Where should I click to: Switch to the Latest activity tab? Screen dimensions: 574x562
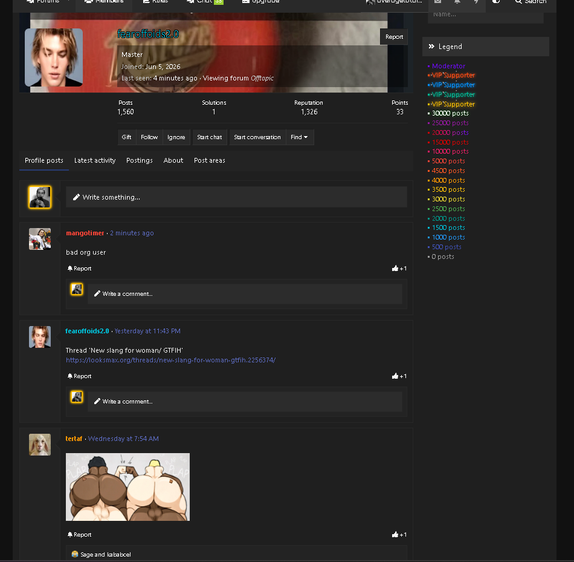tap(95, 160)
